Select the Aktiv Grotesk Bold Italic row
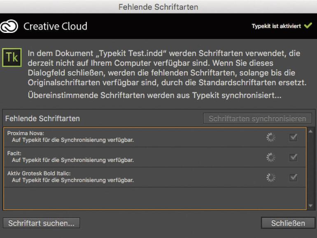The height and width of the screenshot is (238, 317). pos(155,177)
